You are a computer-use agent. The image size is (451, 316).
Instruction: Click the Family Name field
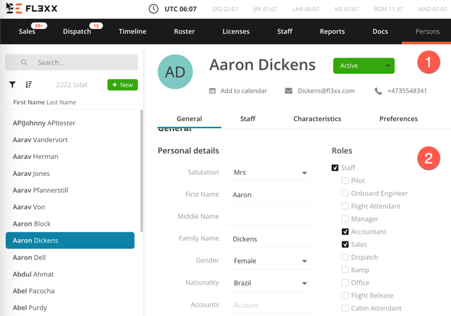click(269, 239)
